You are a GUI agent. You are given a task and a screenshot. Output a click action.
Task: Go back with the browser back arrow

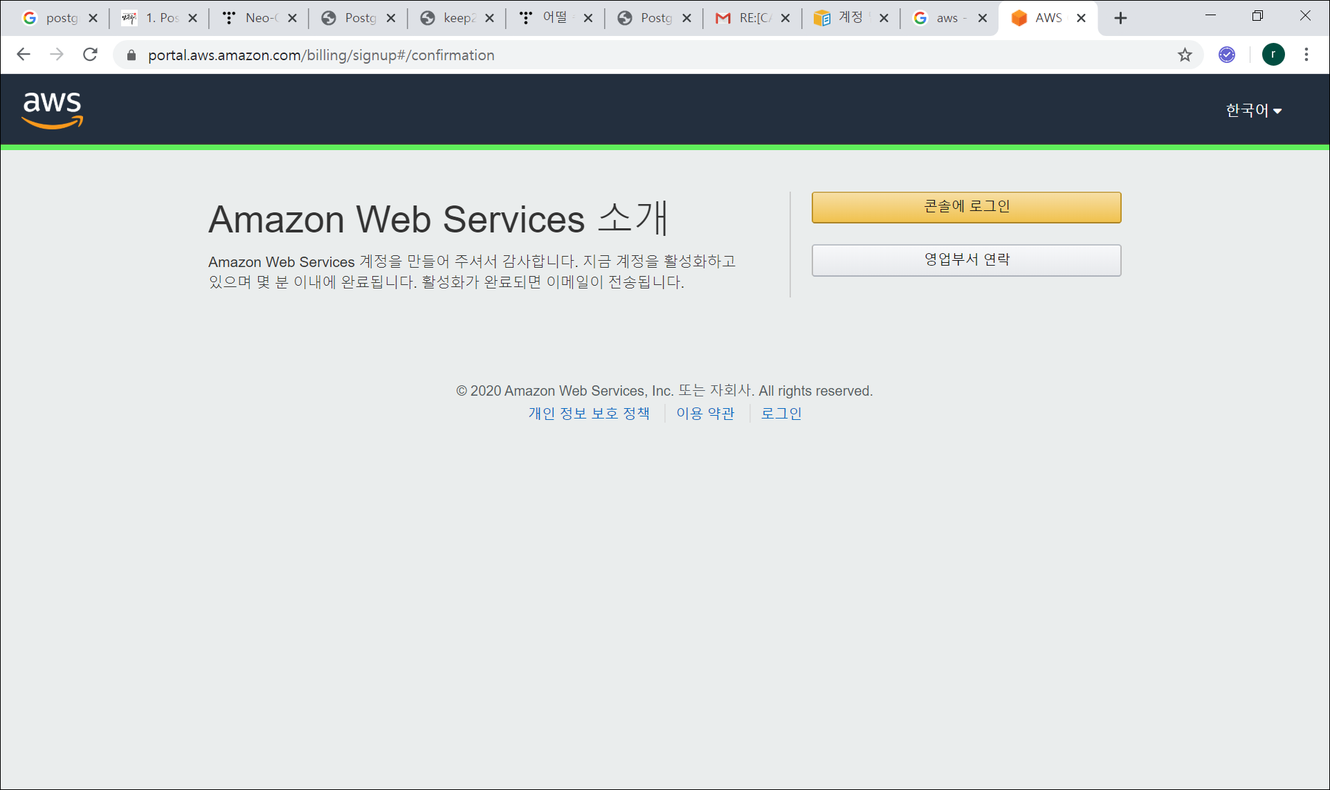point(24,55)
